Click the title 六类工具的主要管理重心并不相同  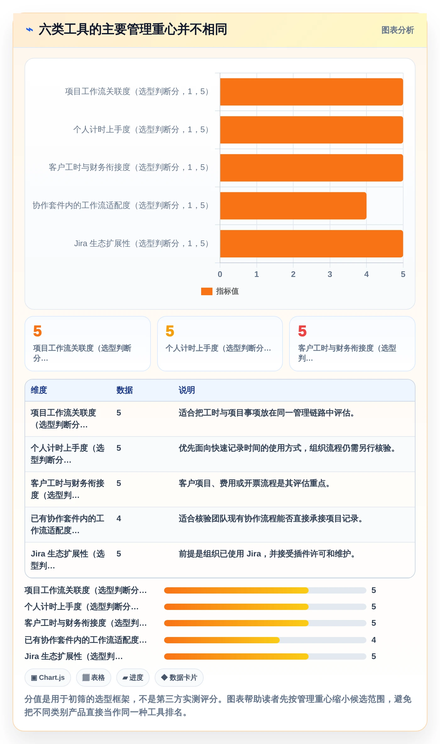133,30
